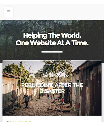Open the hamburger menu

[x=9, y=12]
